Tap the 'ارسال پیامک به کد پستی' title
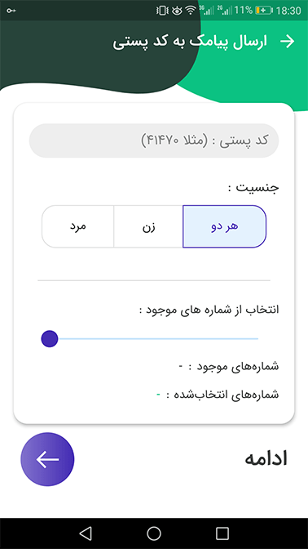The height and width of the screenshot is (549, 308). [190, 42]
